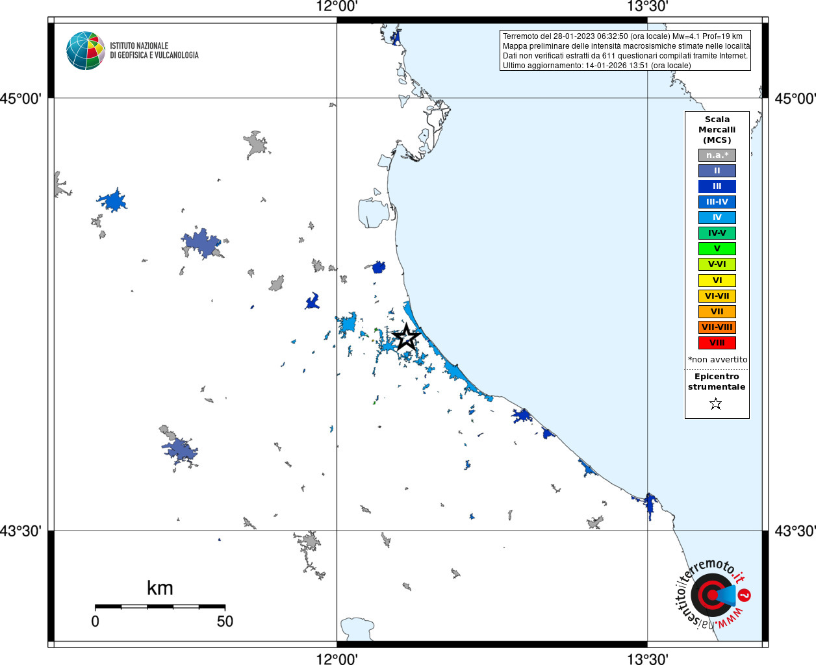
Task: Select the IV-V green legend swatch
Action: (717, 233)
